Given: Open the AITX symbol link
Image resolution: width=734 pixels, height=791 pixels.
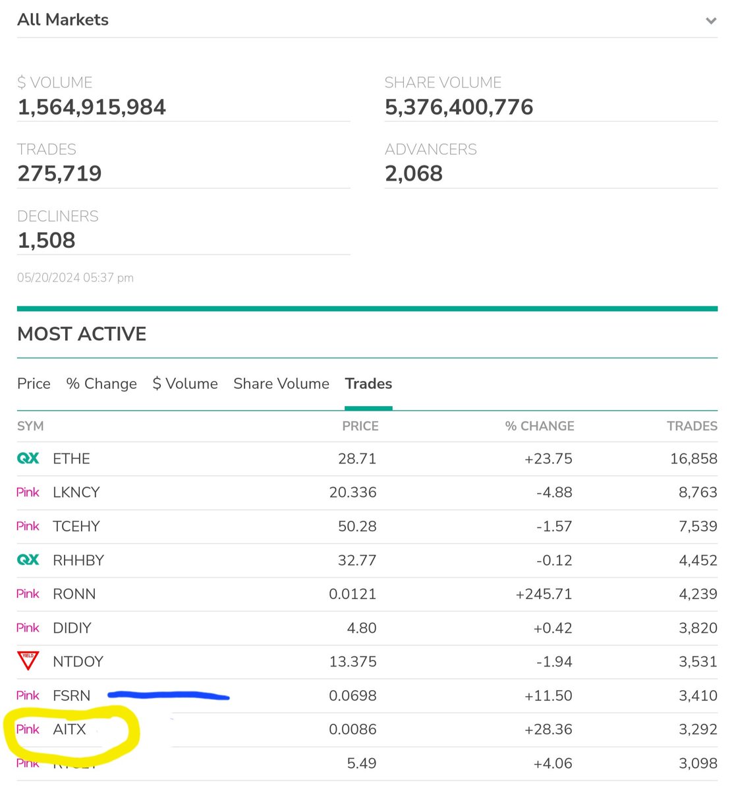Looking at the screenshot, I should pyautogui.click(x=70, y=730).
